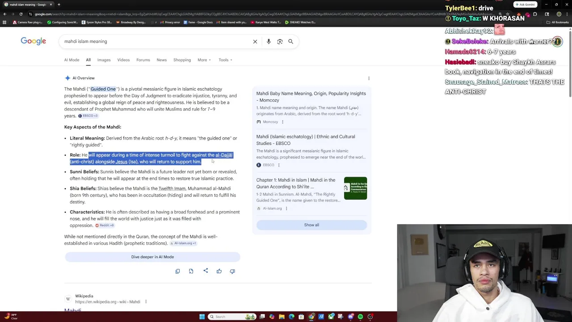This screenshot has height=322, width=572.
Task: Open Xbox app from taskbar
Action: click(x=331, y=317)
